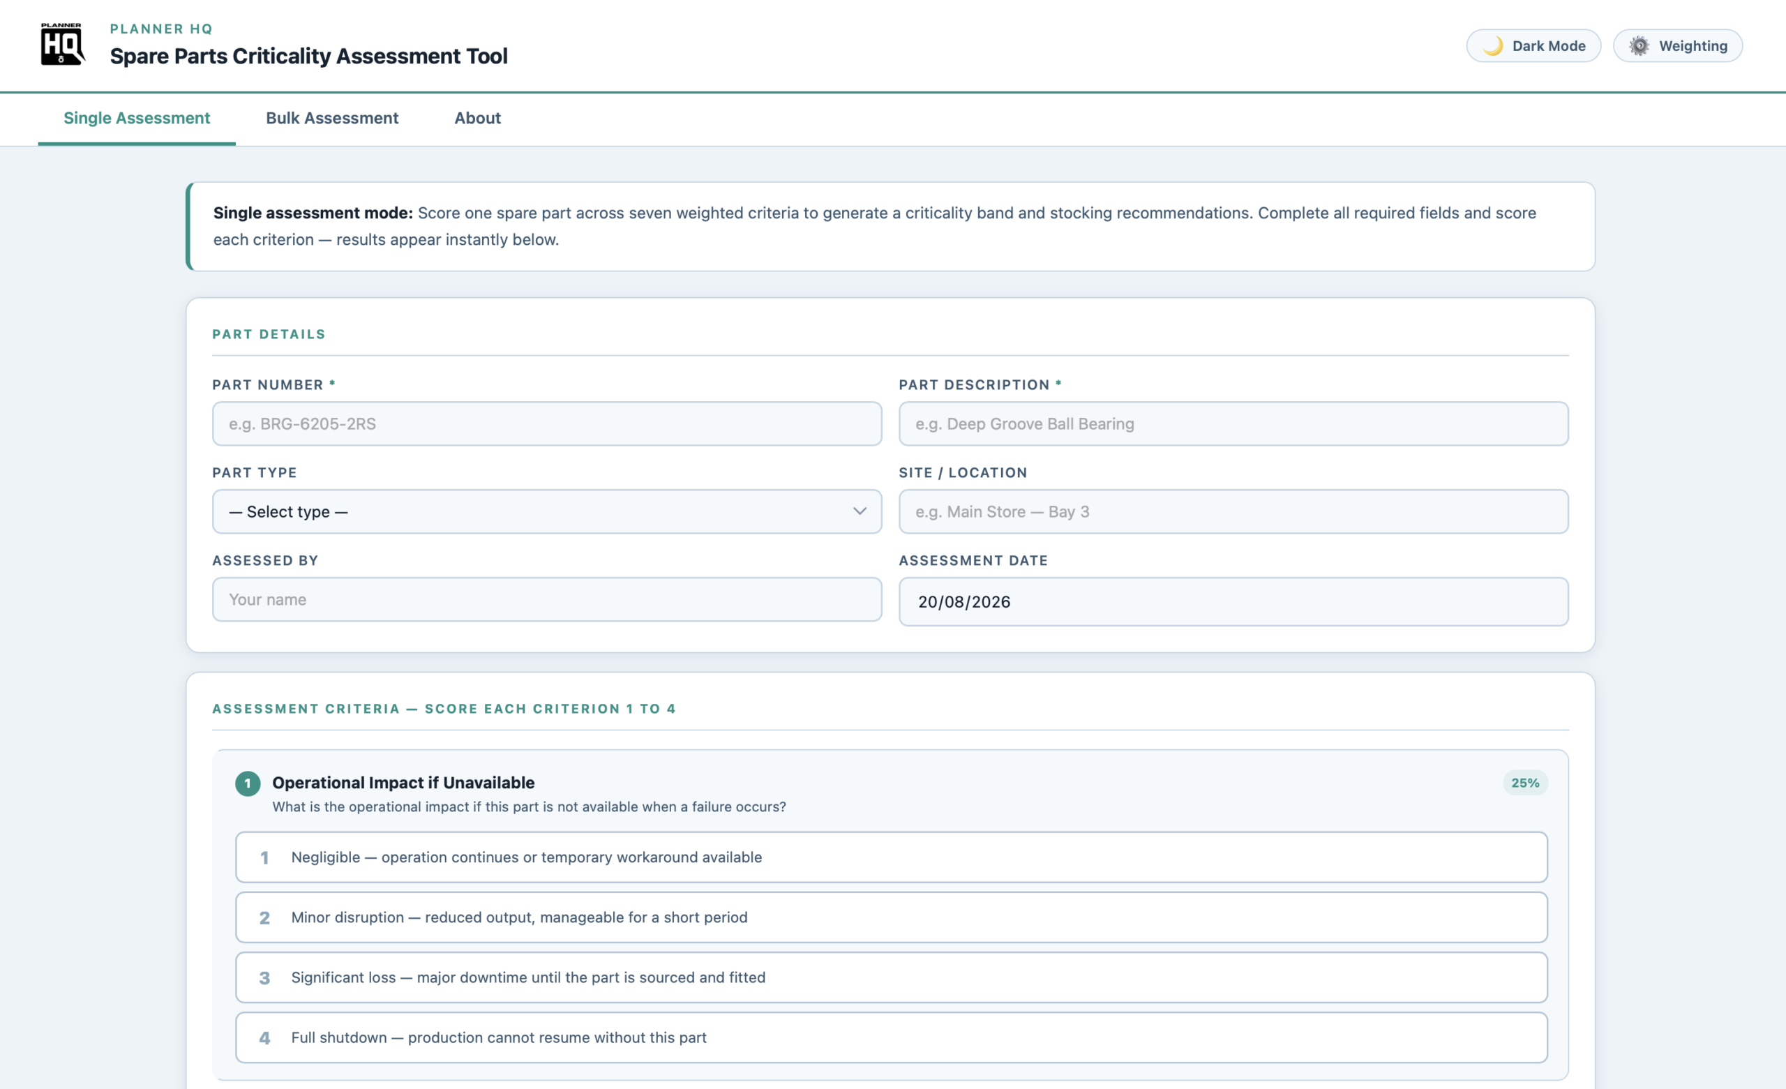Toggle Dark Mode button

pyautogui.click(x=1533, y=45)
